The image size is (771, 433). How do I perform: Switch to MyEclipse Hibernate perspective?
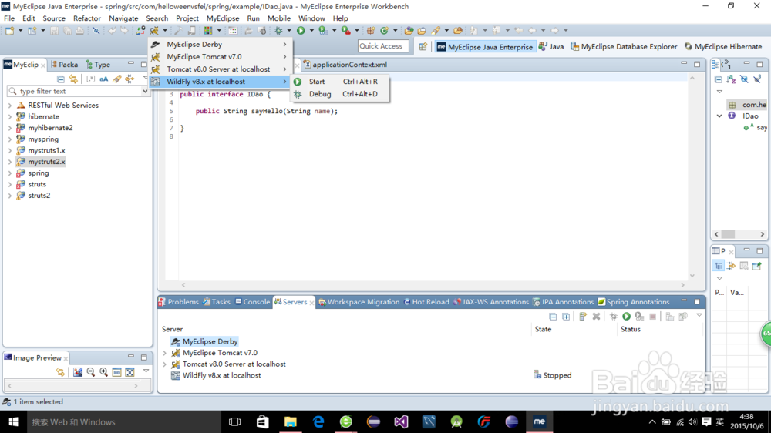723,47
